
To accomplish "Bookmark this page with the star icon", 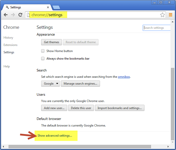I will coord(162,15).
